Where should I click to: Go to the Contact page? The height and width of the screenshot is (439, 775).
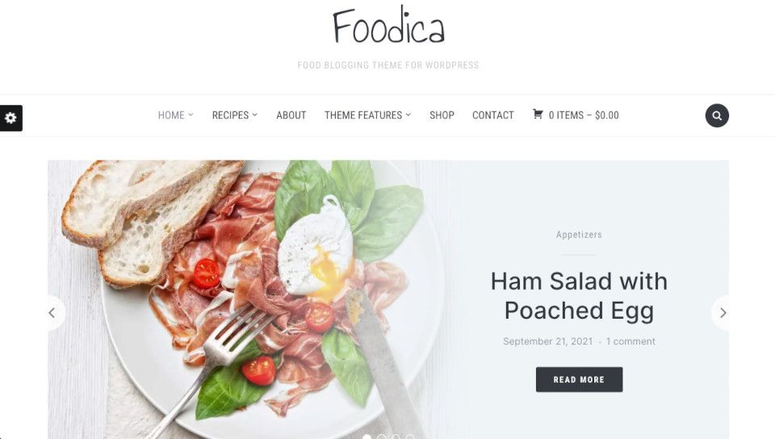[x=492, y=115]
